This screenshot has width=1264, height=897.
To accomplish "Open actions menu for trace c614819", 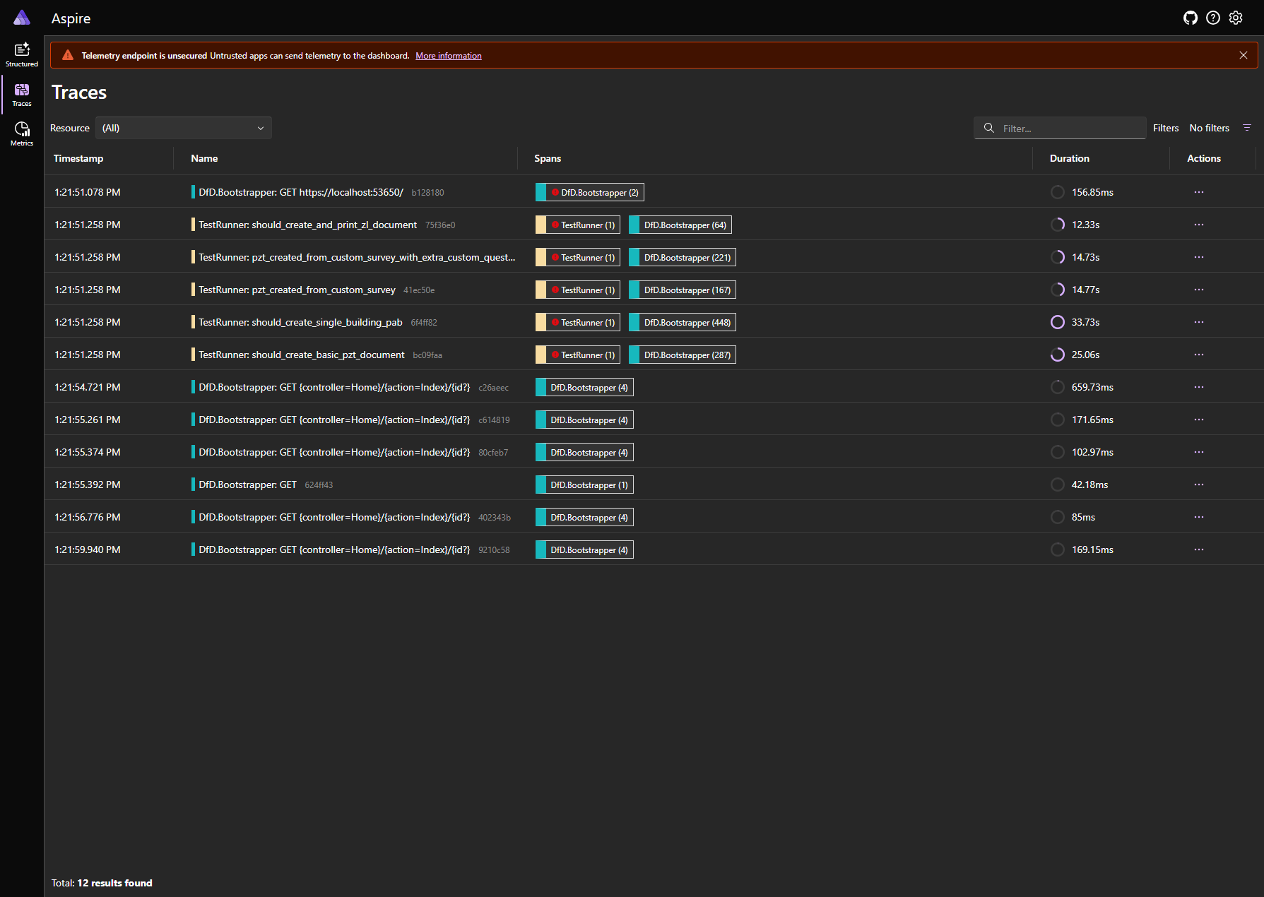I will tap(1199, 420).
